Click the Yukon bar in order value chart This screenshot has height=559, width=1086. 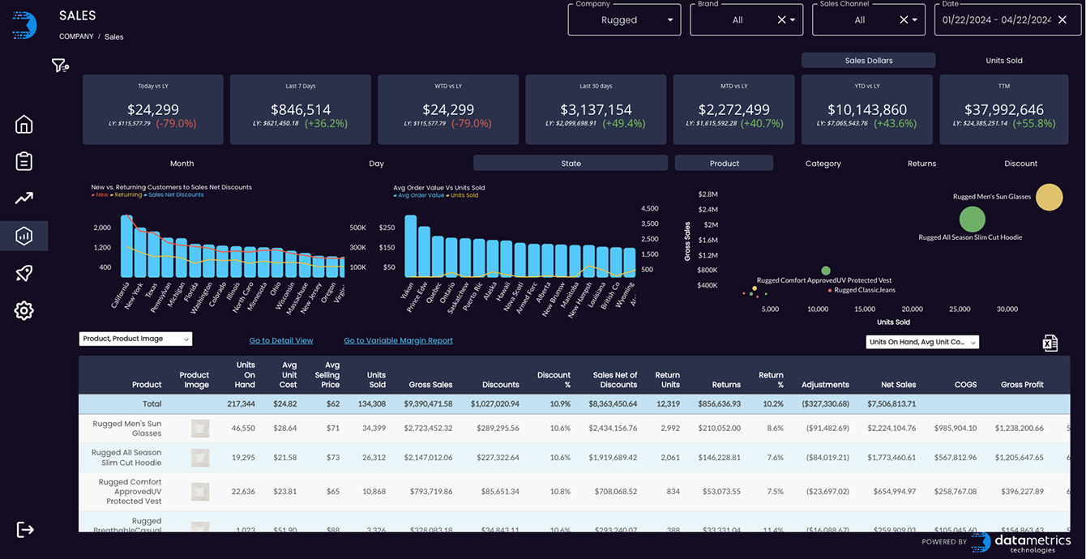click(410, 246)
